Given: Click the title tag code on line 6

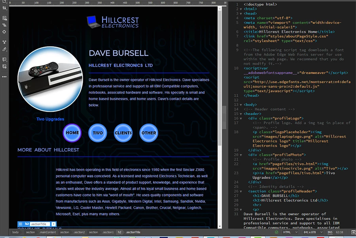Looking at the screenshot, I should coord(289,32).
